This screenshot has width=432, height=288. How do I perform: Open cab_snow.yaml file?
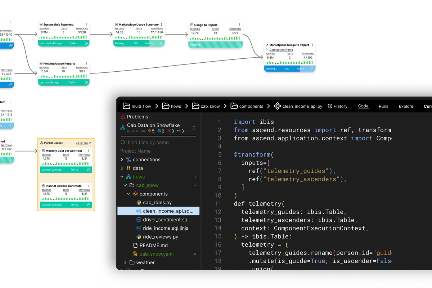157,254
